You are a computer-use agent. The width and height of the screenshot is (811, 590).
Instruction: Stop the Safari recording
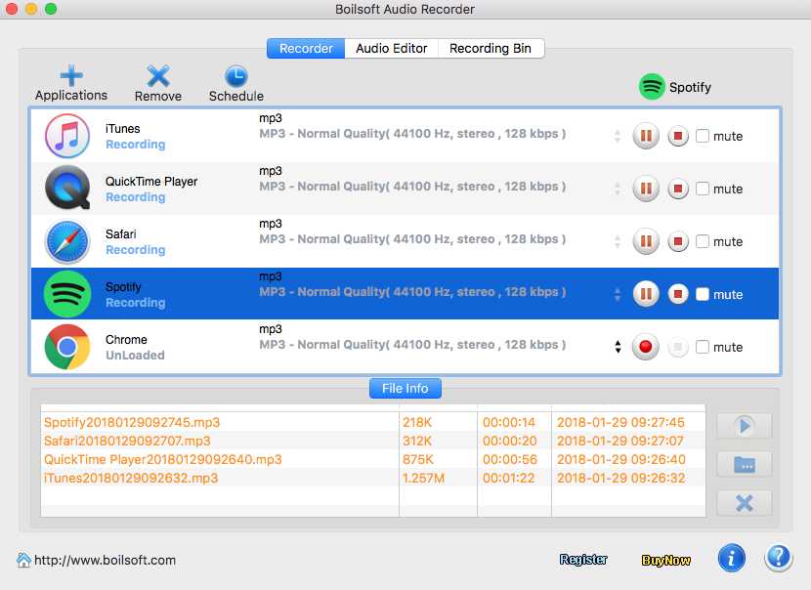pos(678,241)
